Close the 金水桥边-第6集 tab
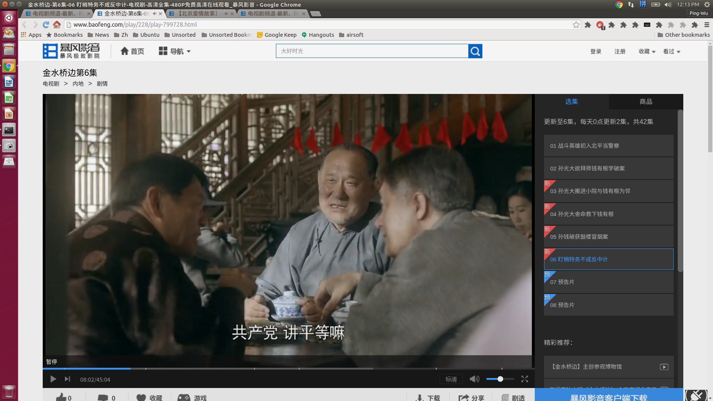The image size is (713, 401). click(x=160, y=14)
